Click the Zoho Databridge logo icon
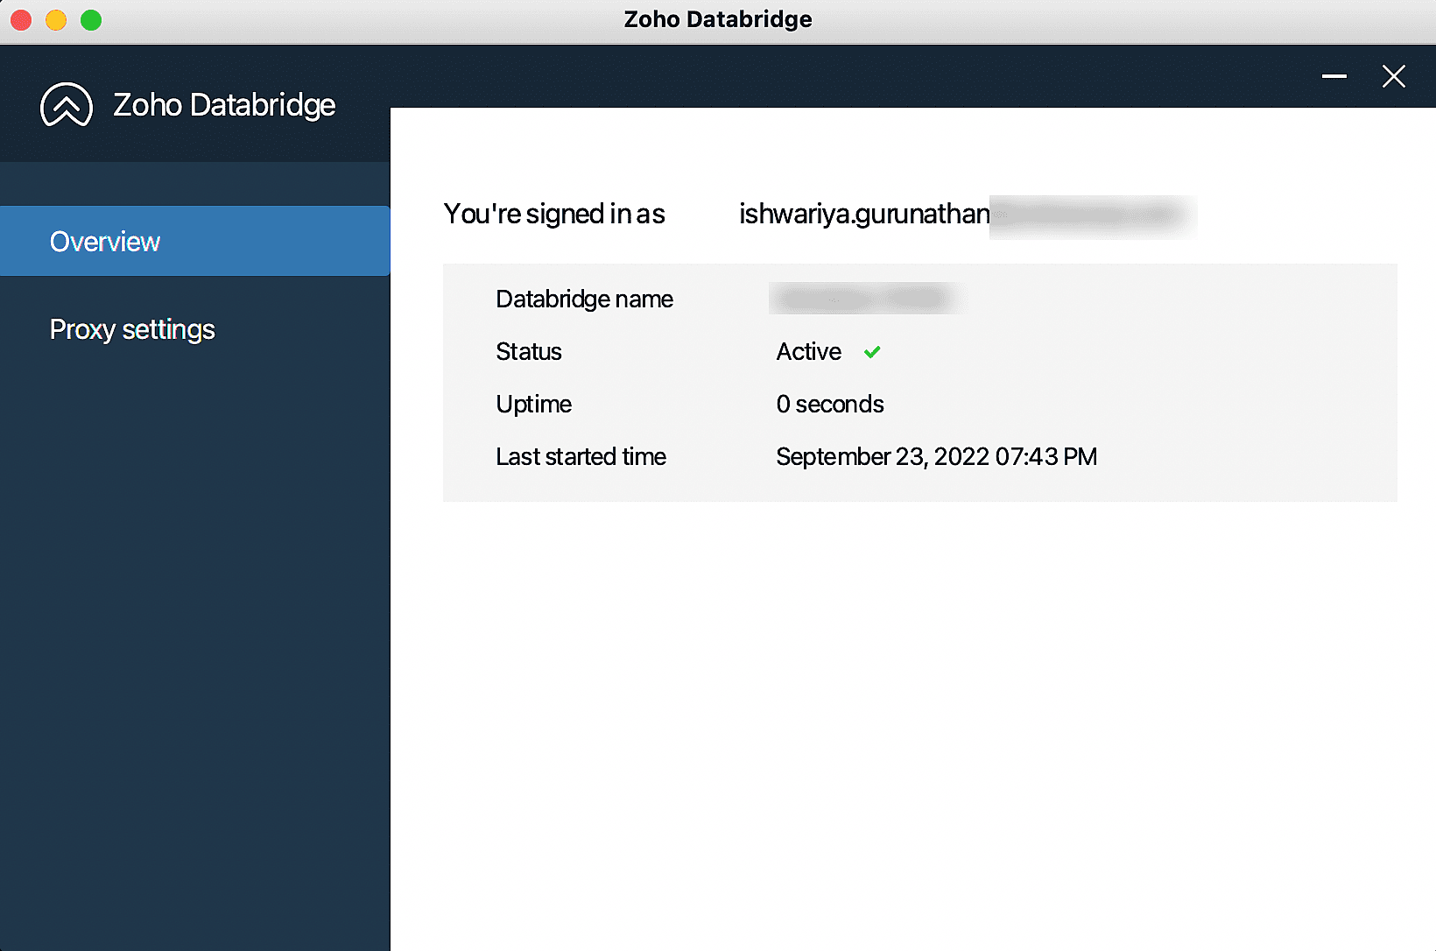The width and height of the screenshot is (1436, 951). pyautogui.click(x=67, y=105)
